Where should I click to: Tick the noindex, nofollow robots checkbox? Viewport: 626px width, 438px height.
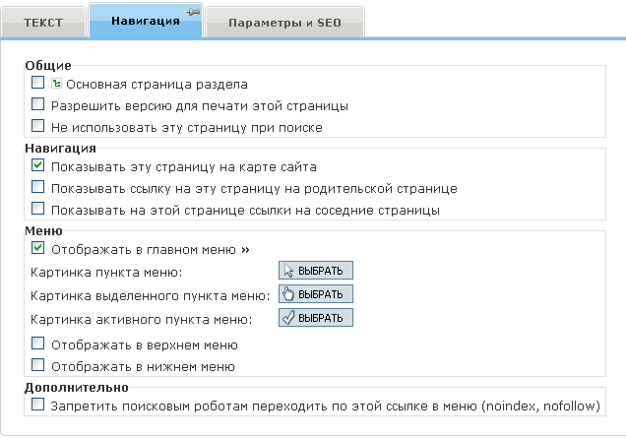coord(38,405)
